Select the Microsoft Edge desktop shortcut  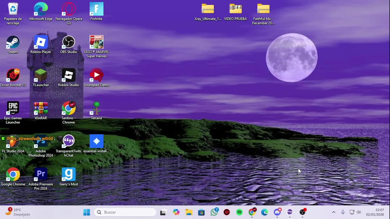(x=41, y=12)
